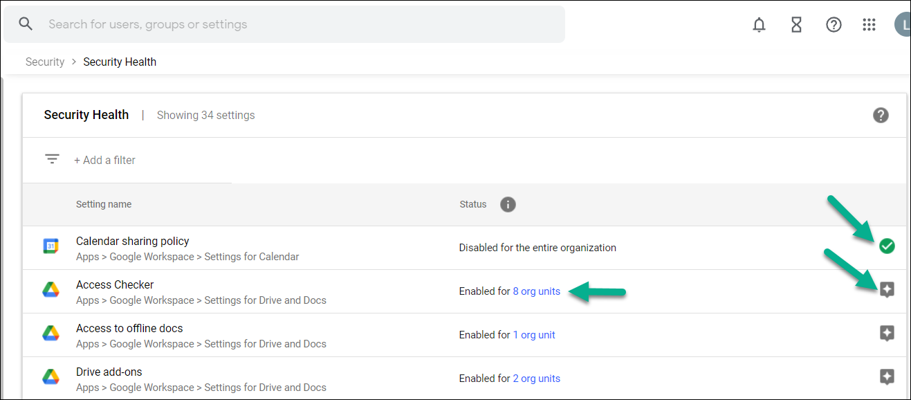The image size is (911, 400).
Task: Click the Status column info icon
Action: tap(508, 204)
